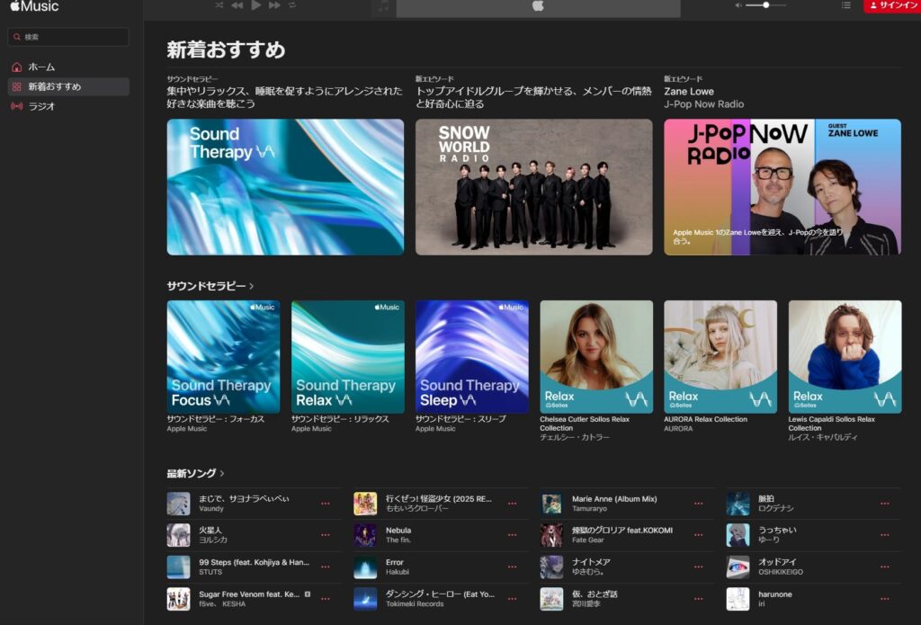This screenshot has height=625, width=921.
Task: Open more options for 火星人
Action: pyautogui.click(x=326, y=535)
